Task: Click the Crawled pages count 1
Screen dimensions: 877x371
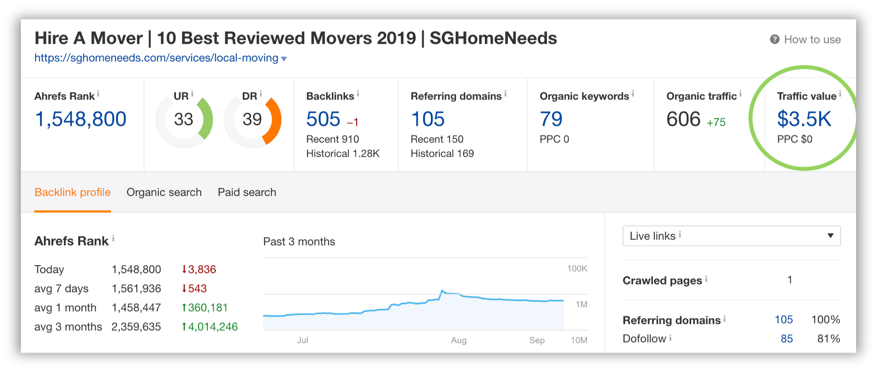Action: [790, 280]
